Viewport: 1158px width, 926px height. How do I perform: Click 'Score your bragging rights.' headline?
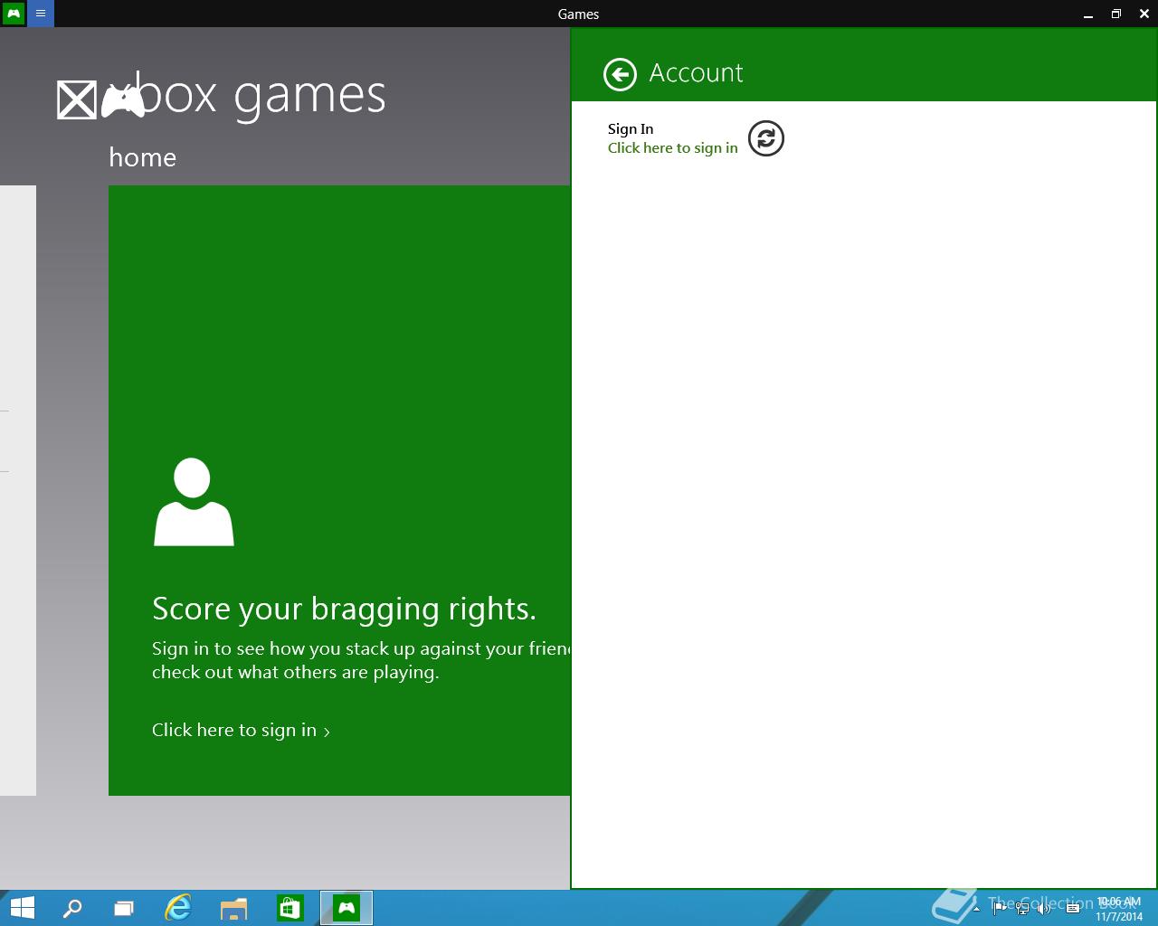pos(344,609)
